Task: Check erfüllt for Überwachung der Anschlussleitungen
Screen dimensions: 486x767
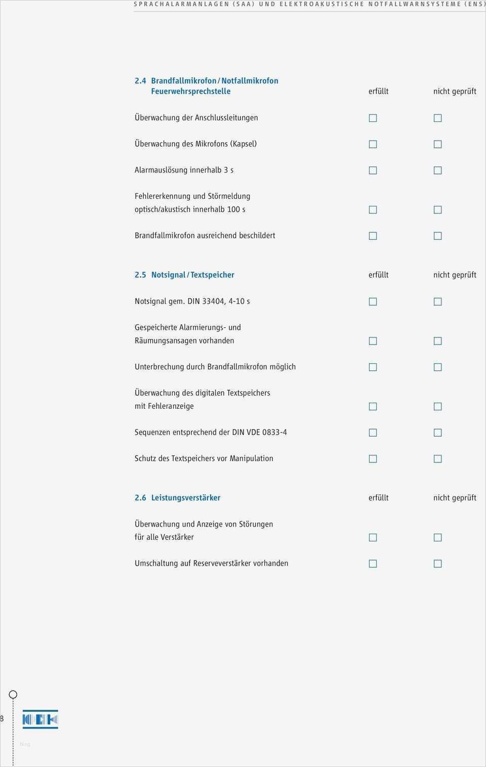Action: 373,118
